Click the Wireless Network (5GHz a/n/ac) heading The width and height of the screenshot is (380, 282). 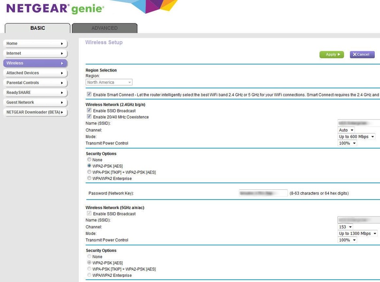[115, 208]
